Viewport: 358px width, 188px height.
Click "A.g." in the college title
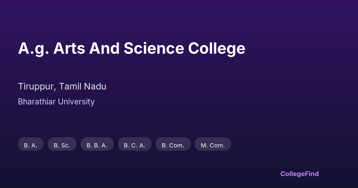point(33,48)
